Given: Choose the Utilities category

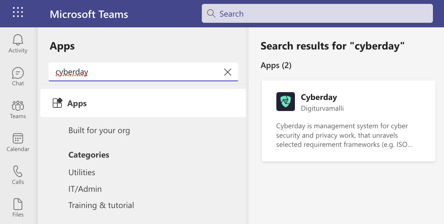Looking at the screenshot, I should click(x=82, y=172).
